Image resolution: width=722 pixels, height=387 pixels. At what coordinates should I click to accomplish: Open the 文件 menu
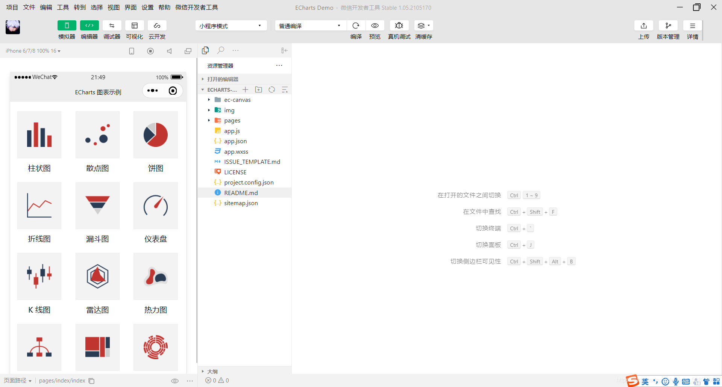29,8
